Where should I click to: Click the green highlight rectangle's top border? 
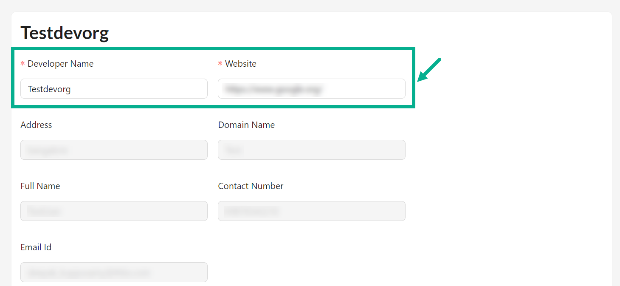tap(212, 48)
